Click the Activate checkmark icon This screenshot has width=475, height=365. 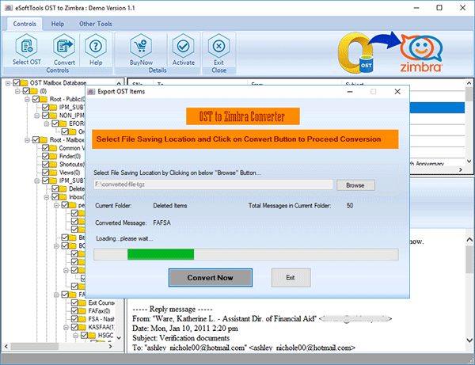pyautogui.click(x=184, y=47)
